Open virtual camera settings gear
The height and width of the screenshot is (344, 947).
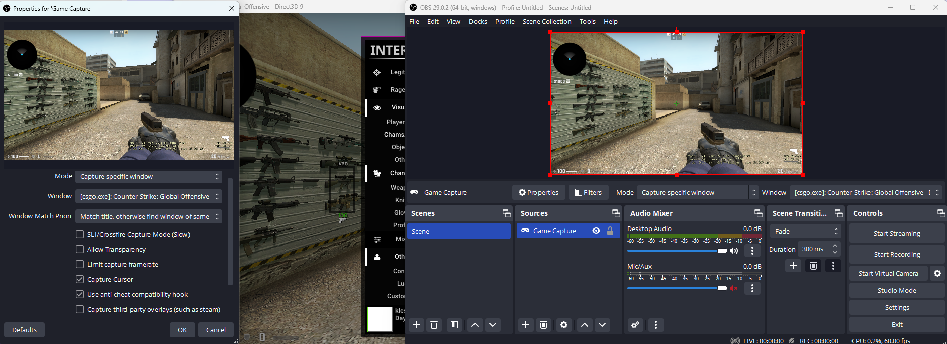[937, 273]
